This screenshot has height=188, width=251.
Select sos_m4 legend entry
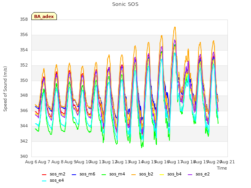click(x=113, y=174)
